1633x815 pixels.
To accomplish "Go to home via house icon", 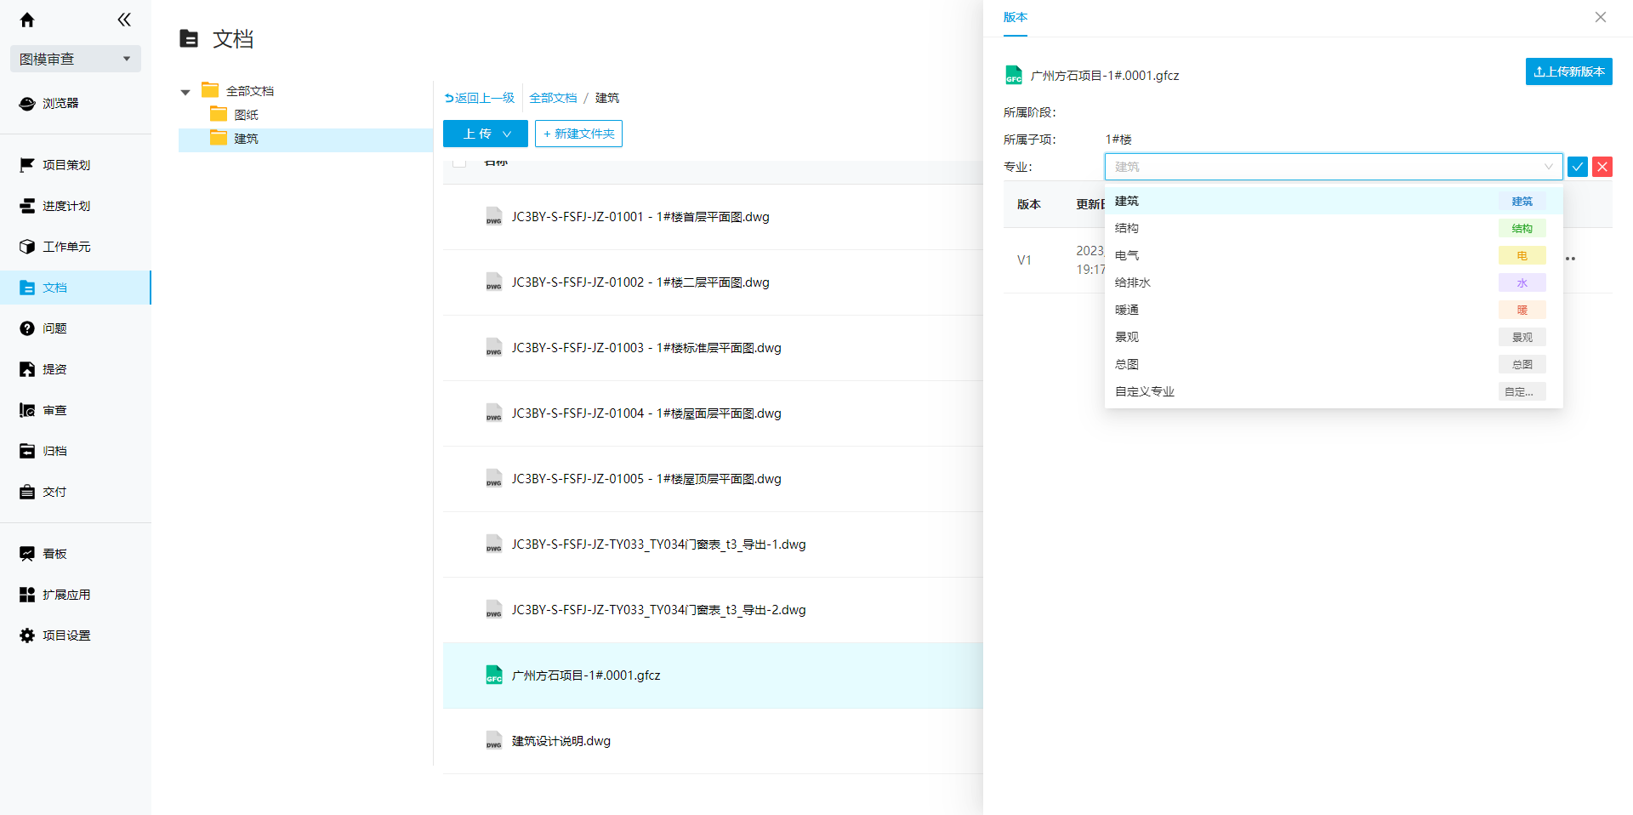I will pyautogui.click(x=27, y=20).
